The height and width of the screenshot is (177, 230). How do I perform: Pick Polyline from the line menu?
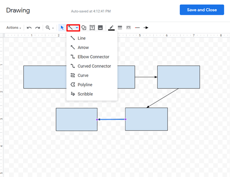click(x=92, y=85)
